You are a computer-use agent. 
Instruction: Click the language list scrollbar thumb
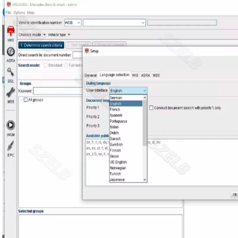(x=145, y=123)
